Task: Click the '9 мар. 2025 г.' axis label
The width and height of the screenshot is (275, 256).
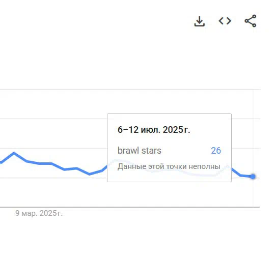Action: (39, 213)
